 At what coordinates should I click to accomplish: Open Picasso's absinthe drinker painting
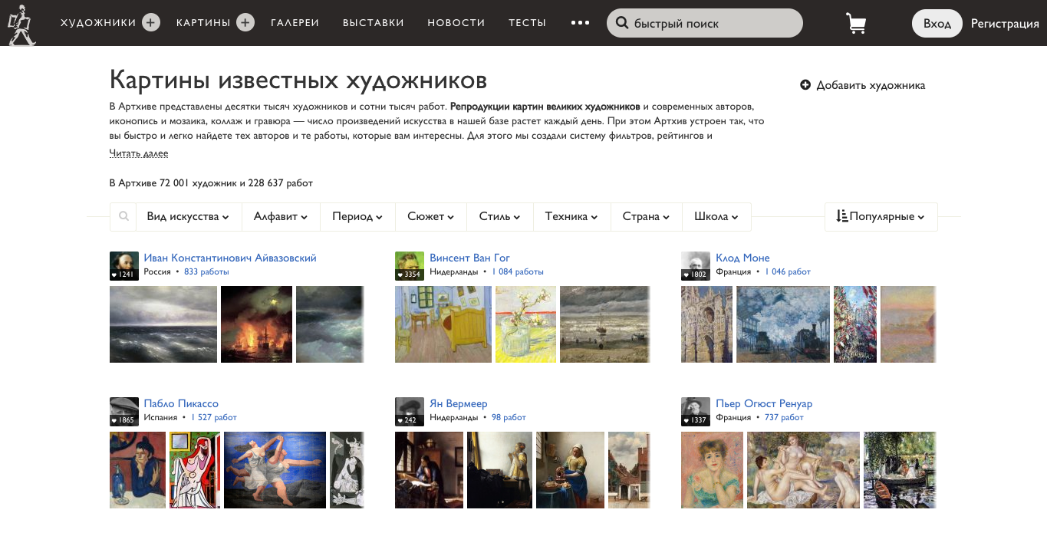coord(137,470)
